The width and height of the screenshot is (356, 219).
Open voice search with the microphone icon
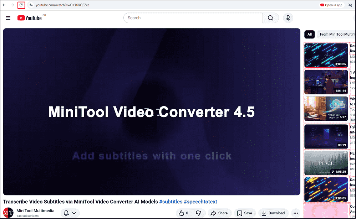coord(288,17)
